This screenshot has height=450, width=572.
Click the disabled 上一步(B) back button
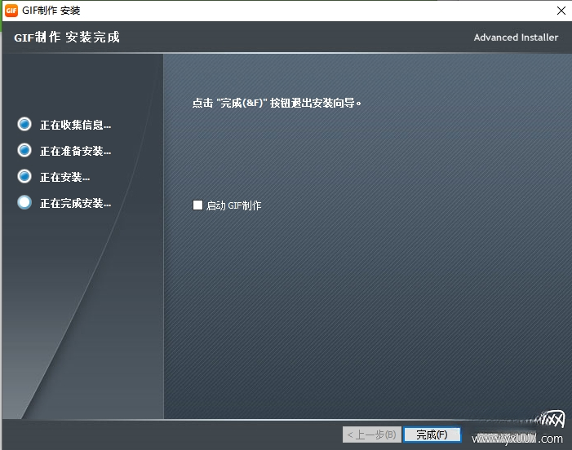click(372, 435)
